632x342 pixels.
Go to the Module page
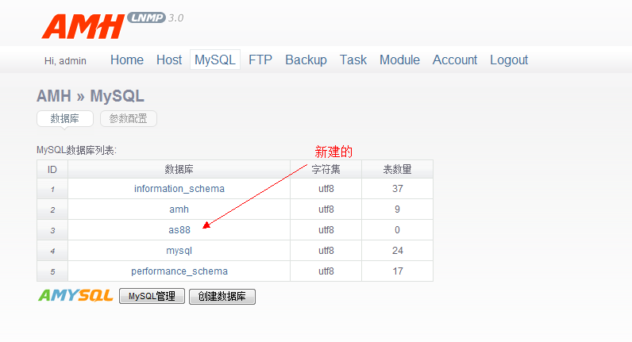pyautogui.click(x=399, y=60)
